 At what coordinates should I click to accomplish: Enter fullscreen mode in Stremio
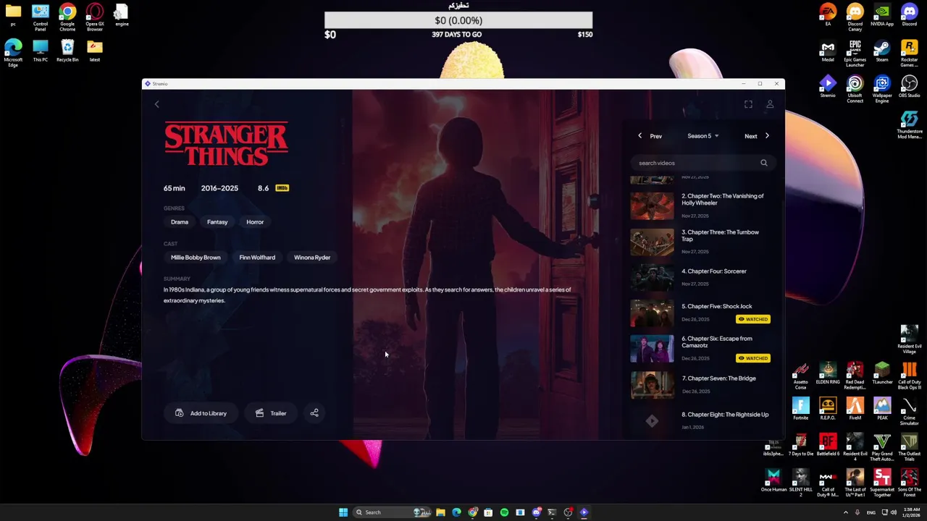pyautogui.click(x=748, y=104)
